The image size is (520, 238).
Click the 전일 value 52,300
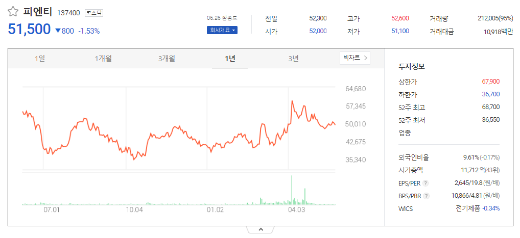(x=318, y=18)
